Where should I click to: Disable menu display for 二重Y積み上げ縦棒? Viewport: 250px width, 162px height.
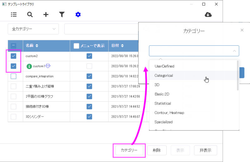89,86
